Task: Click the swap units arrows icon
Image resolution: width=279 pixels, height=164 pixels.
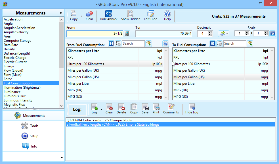Action: [223, 34]
